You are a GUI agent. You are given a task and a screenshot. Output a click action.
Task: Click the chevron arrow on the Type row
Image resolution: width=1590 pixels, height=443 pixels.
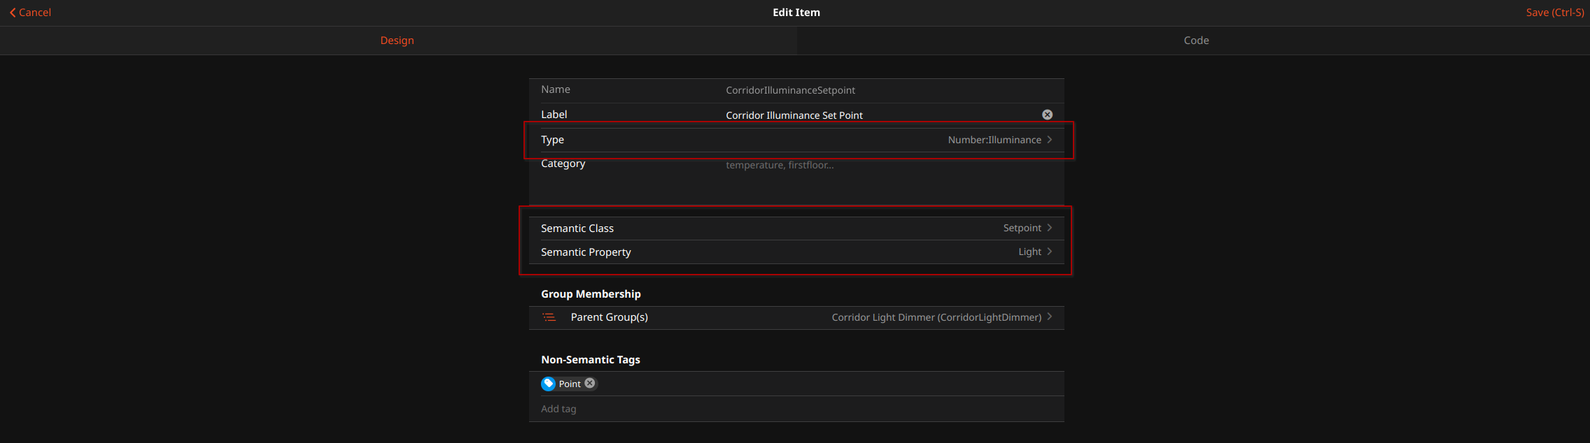tap(1050, 140)
